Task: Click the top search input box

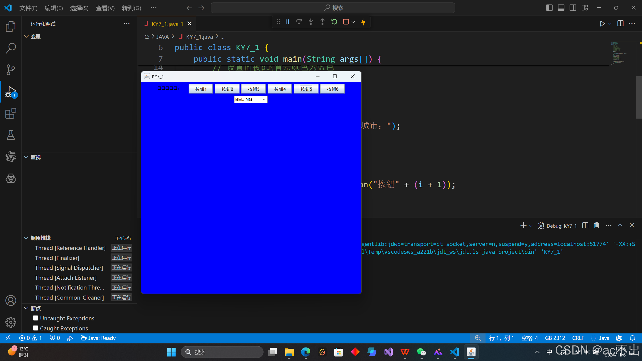Action: tap(333, 8)
